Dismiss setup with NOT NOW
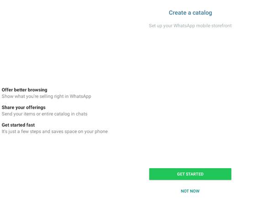This screenshot has height=201, width=275. click(x=190, y=191)
